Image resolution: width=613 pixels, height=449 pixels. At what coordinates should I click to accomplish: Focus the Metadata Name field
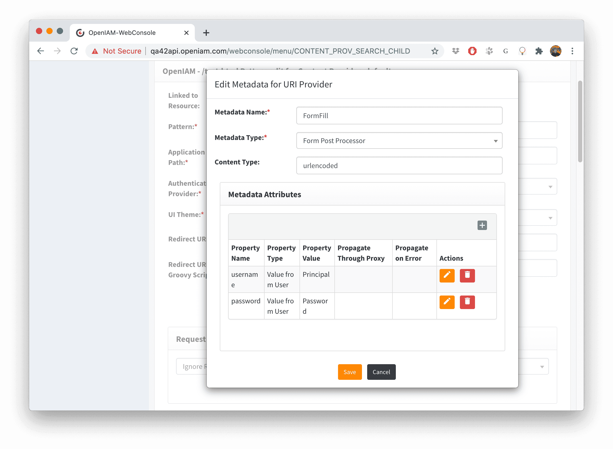[399, 116]
